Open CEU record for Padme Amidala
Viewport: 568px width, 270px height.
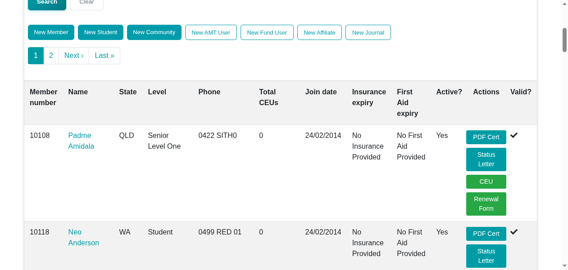coord(486,181)
